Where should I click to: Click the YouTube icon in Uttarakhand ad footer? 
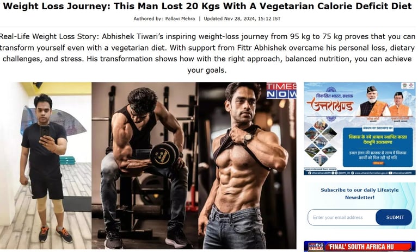[390, 173]
